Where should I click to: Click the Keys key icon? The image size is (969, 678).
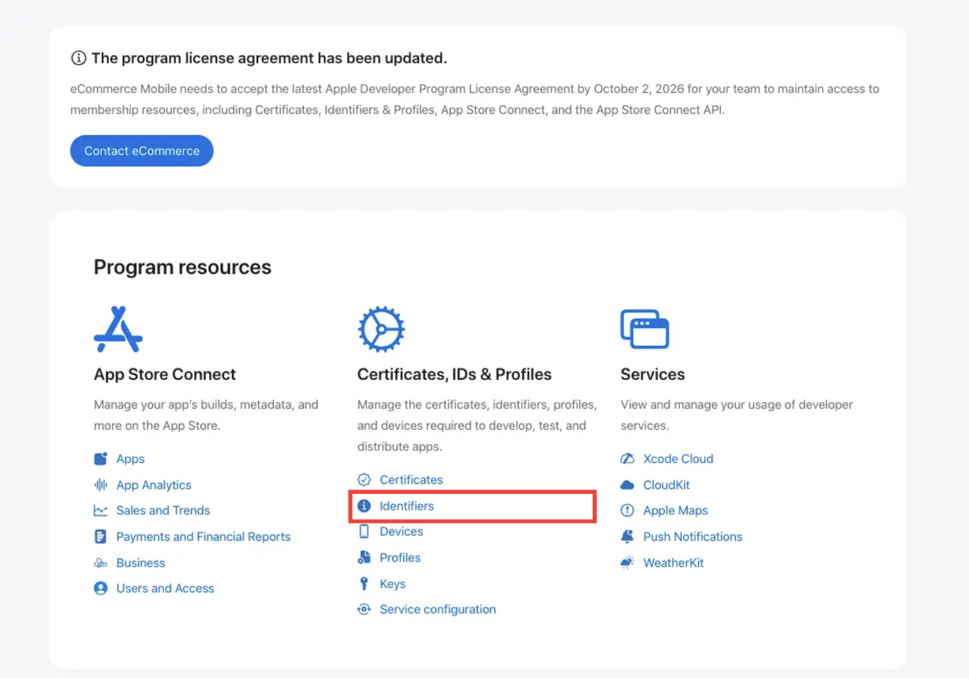click(364, 584)
